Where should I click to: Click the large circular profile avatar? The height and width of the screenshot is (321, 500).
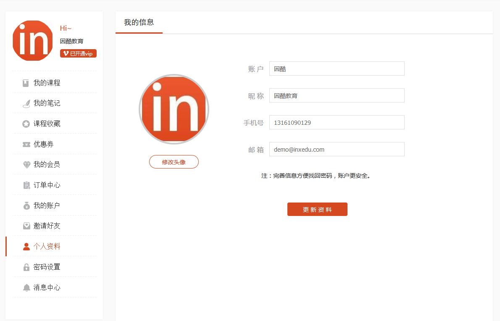point(174,109)
